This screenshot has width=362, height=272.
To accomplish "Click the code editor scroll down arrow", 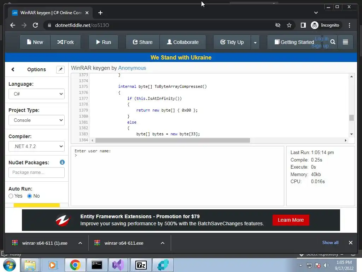I will [351, 134].
